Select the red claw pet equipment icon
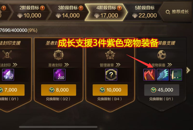 coord(149,75)
